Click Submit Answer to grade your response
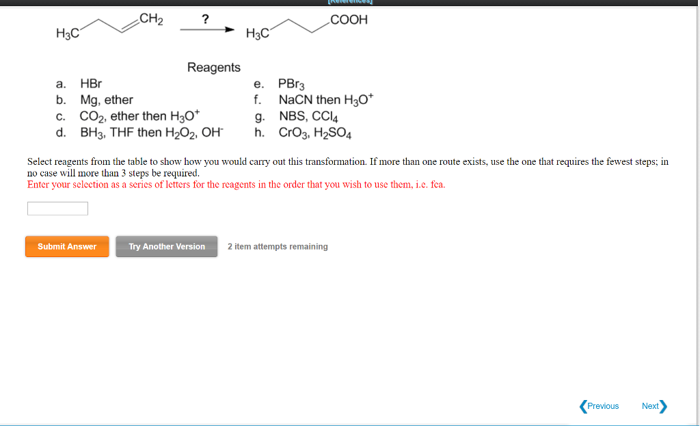The width and height of the screenshot is (700, 426). [x=66, y=246]
